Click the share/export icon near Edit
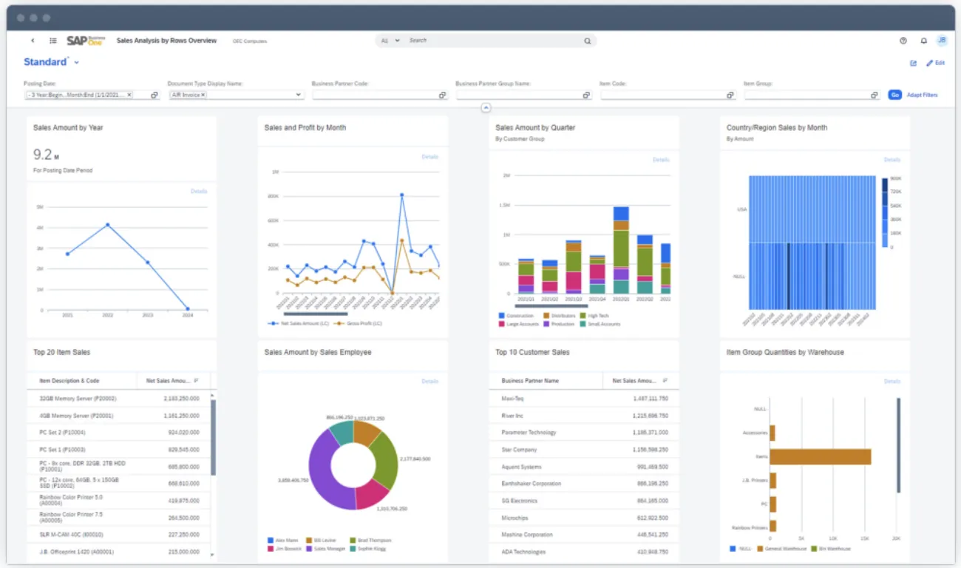The width and height of the screenshot is (961, 568). 913,63
